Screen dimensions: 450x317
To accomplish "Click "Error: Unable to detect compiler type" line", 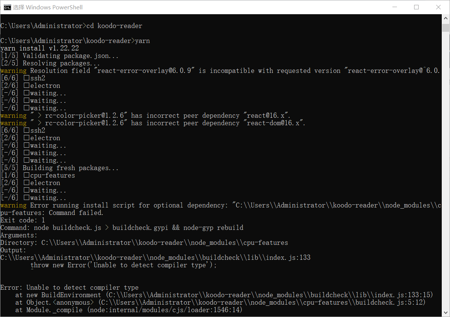I will click(70, 287).
